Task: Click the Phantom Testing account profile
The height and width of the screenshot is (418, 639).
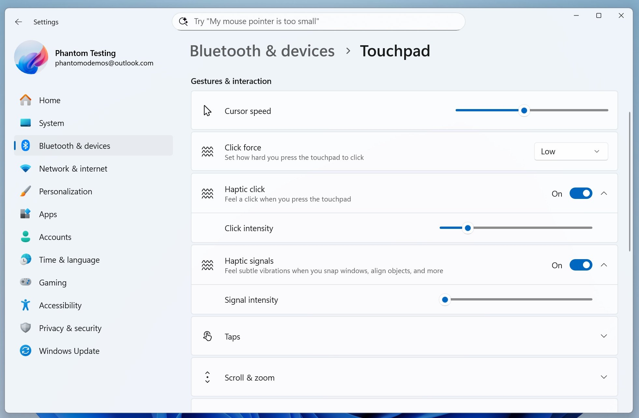Action: (85, 58)
